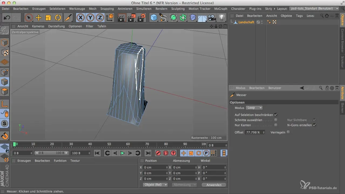The image size is (345, 194).
Task: Click magnet workplane snapping icon
Action: pyautogui.click(x=5, y=136)
